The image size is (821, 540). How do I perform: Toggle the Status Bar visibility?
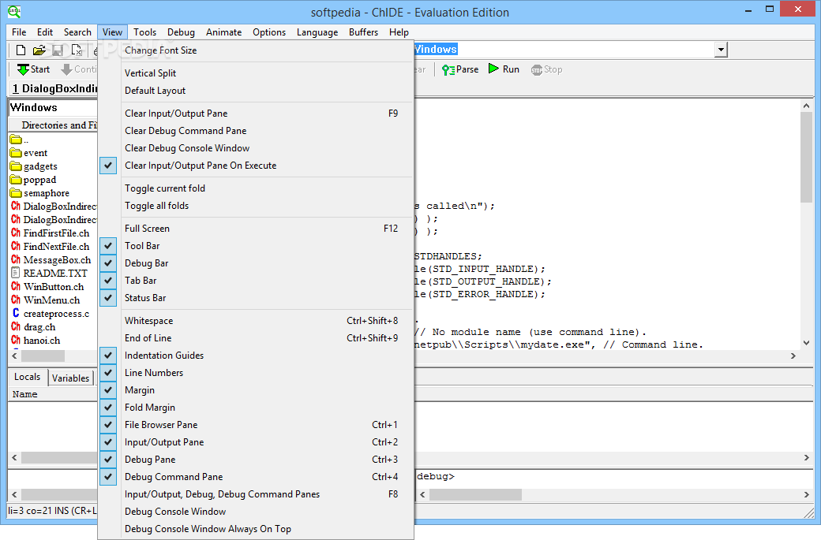click(x=256, y=297)
